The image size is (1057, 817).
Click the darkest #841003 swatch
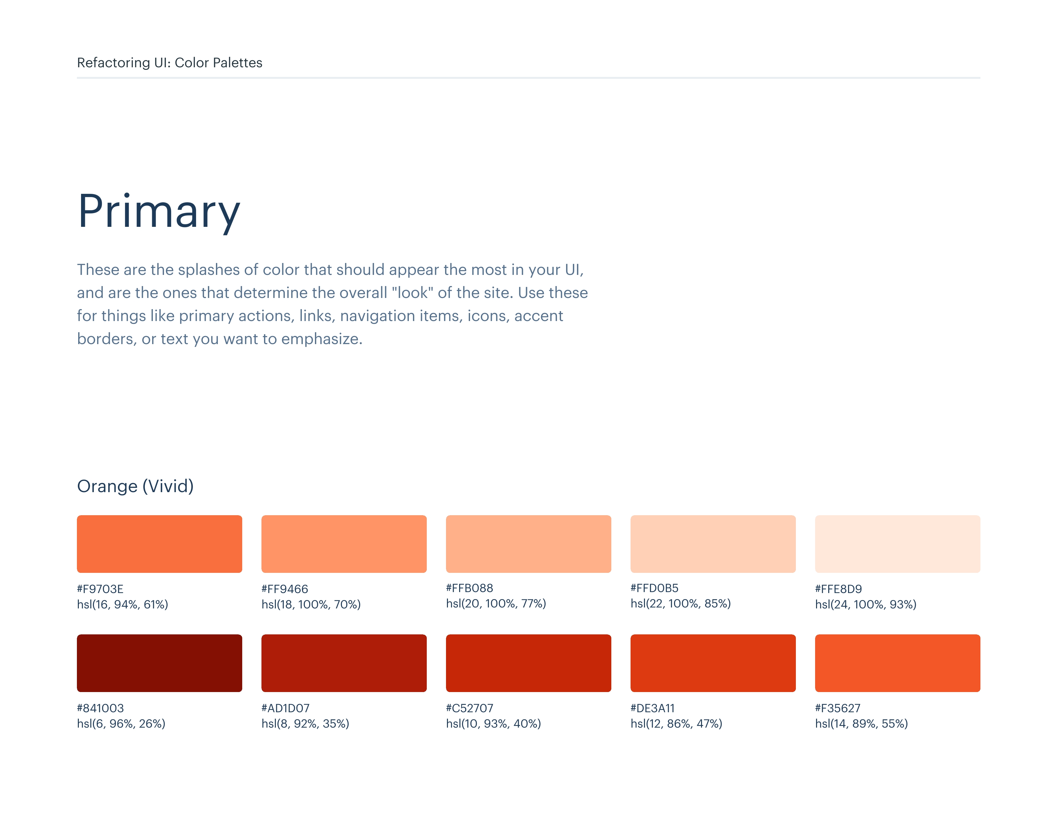(159, 663)
